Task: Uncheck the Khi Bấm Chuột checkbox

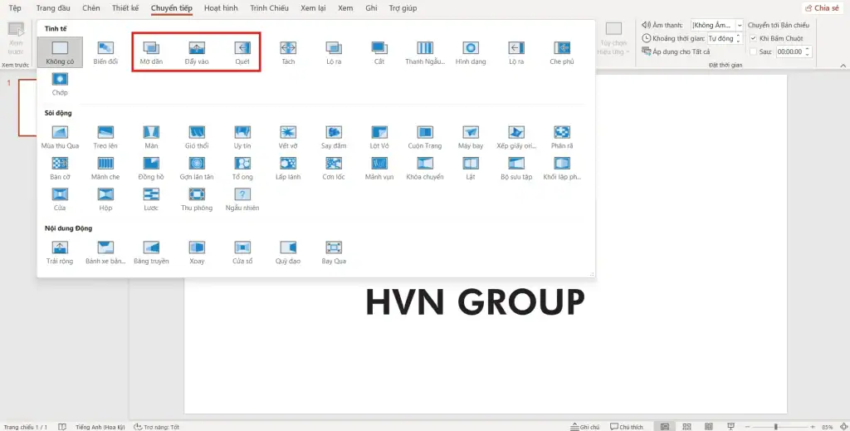Action: pyautogui.click(x=753, y=38)
